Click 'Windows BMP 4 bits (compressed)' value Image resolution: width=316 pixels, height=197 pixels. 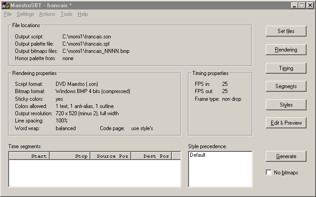[x=93, y=91]
